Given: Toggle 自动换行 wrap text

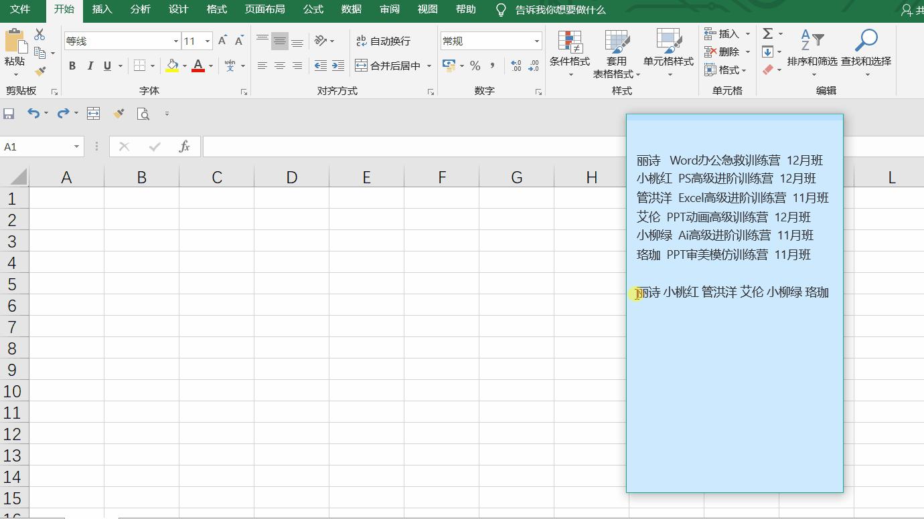Looking at the screenshot, I should click(x=384, y=41).
